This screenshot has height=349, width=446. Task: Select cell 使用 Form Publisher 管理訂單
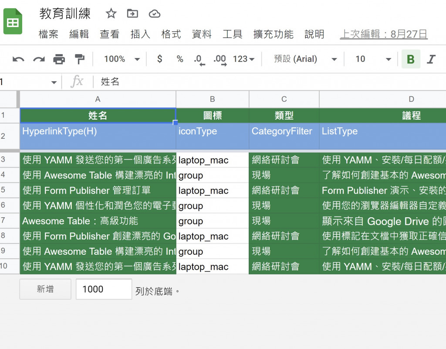[98, 190]
